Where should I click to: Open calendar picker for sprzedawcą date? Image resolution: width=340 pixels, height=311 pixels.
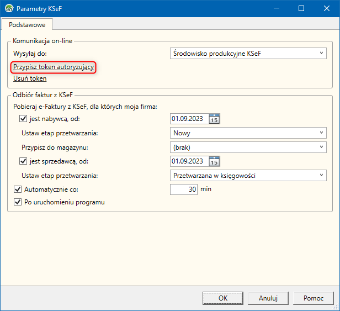coord(215,161)
